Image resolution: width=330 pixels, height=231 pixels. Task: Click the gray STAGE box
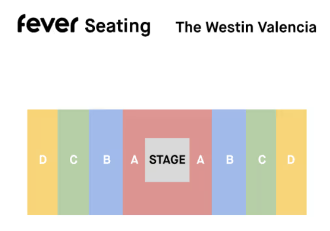167,160
